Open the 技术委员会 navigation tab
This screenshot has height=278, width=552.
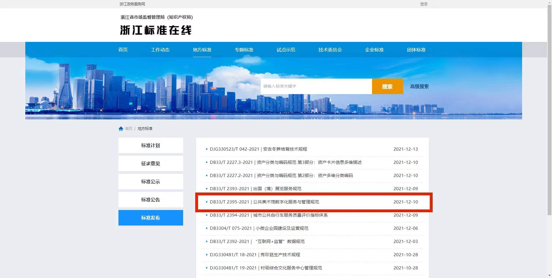(x=330, y=50)
